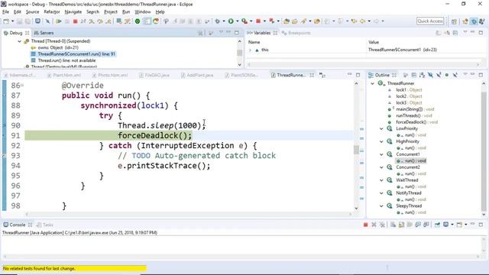Image resolution: width=489 pixels, height=275 pixels.
Task: Click the editor vertical scrollbar thumb
Action: (x=357, y=150)
